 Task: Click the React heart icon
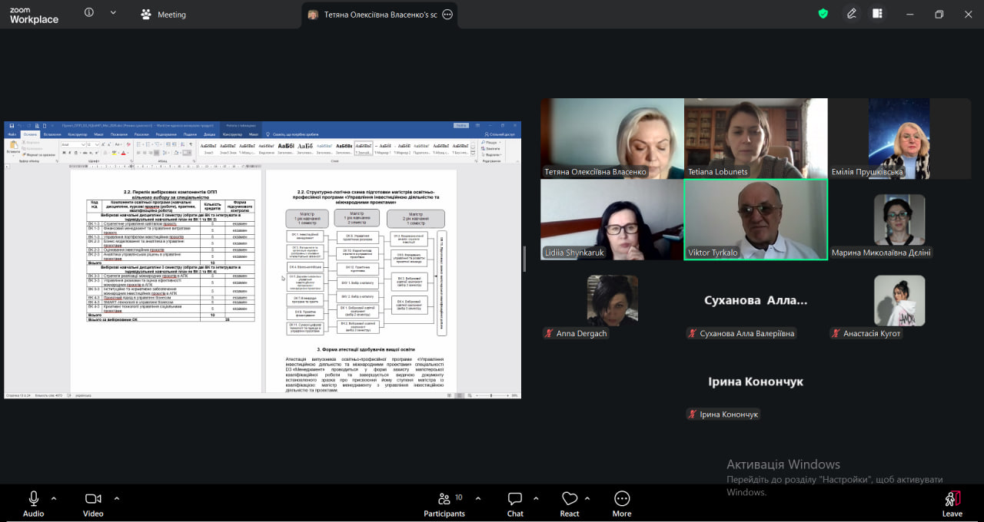[x=570, y=503]
